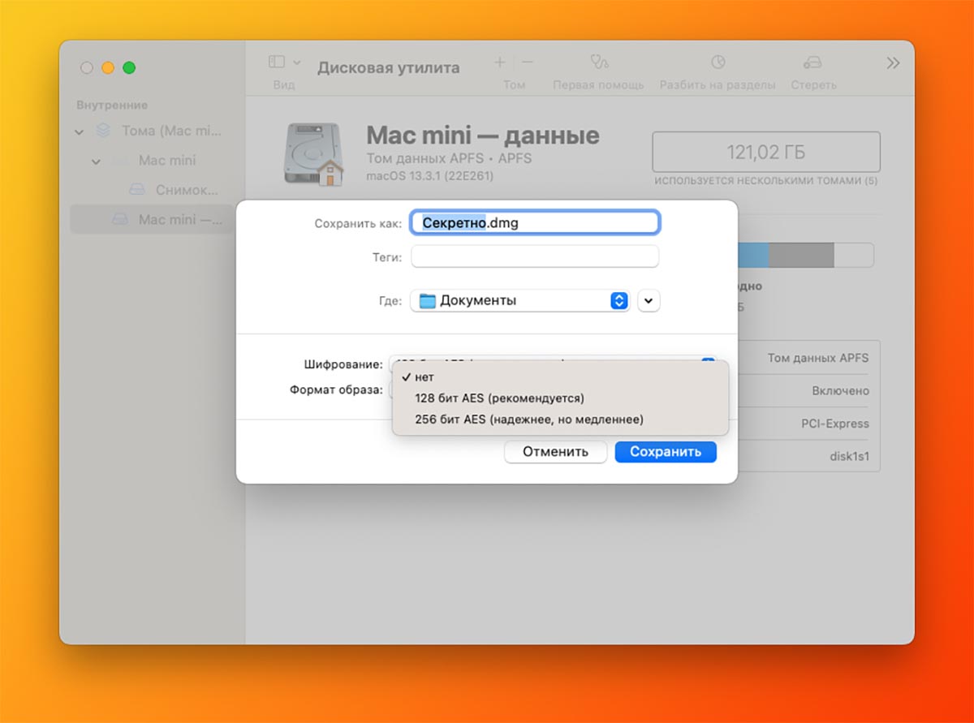Click the Секретно.dmg file name field
Screen dimensions: 974x723
(536, 222)
